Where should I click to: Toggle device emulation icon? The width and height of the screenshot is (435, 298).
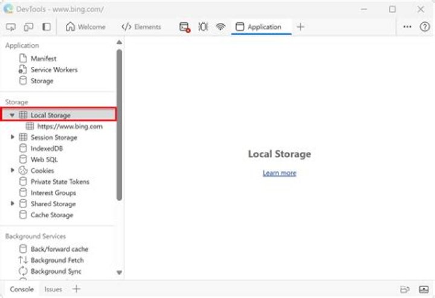(x=28, y=27)
